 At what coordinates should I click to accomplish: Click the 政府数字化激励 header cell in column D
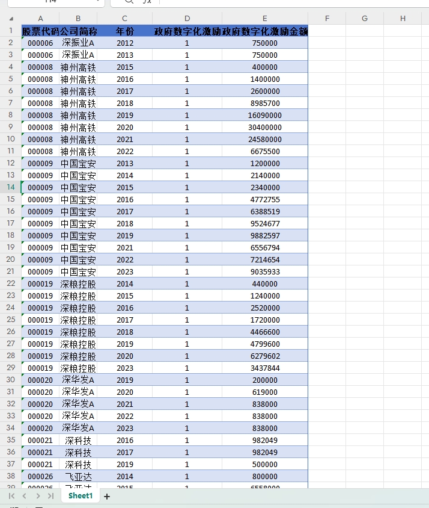tap(187, 31)
